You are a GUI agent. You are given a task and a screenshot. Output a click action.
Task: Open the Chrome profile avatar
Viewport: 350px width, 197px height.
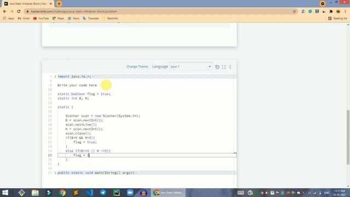(338, 11)
